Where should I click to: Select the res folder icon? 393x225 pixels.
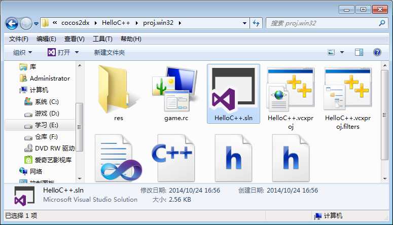coord(118,89)
